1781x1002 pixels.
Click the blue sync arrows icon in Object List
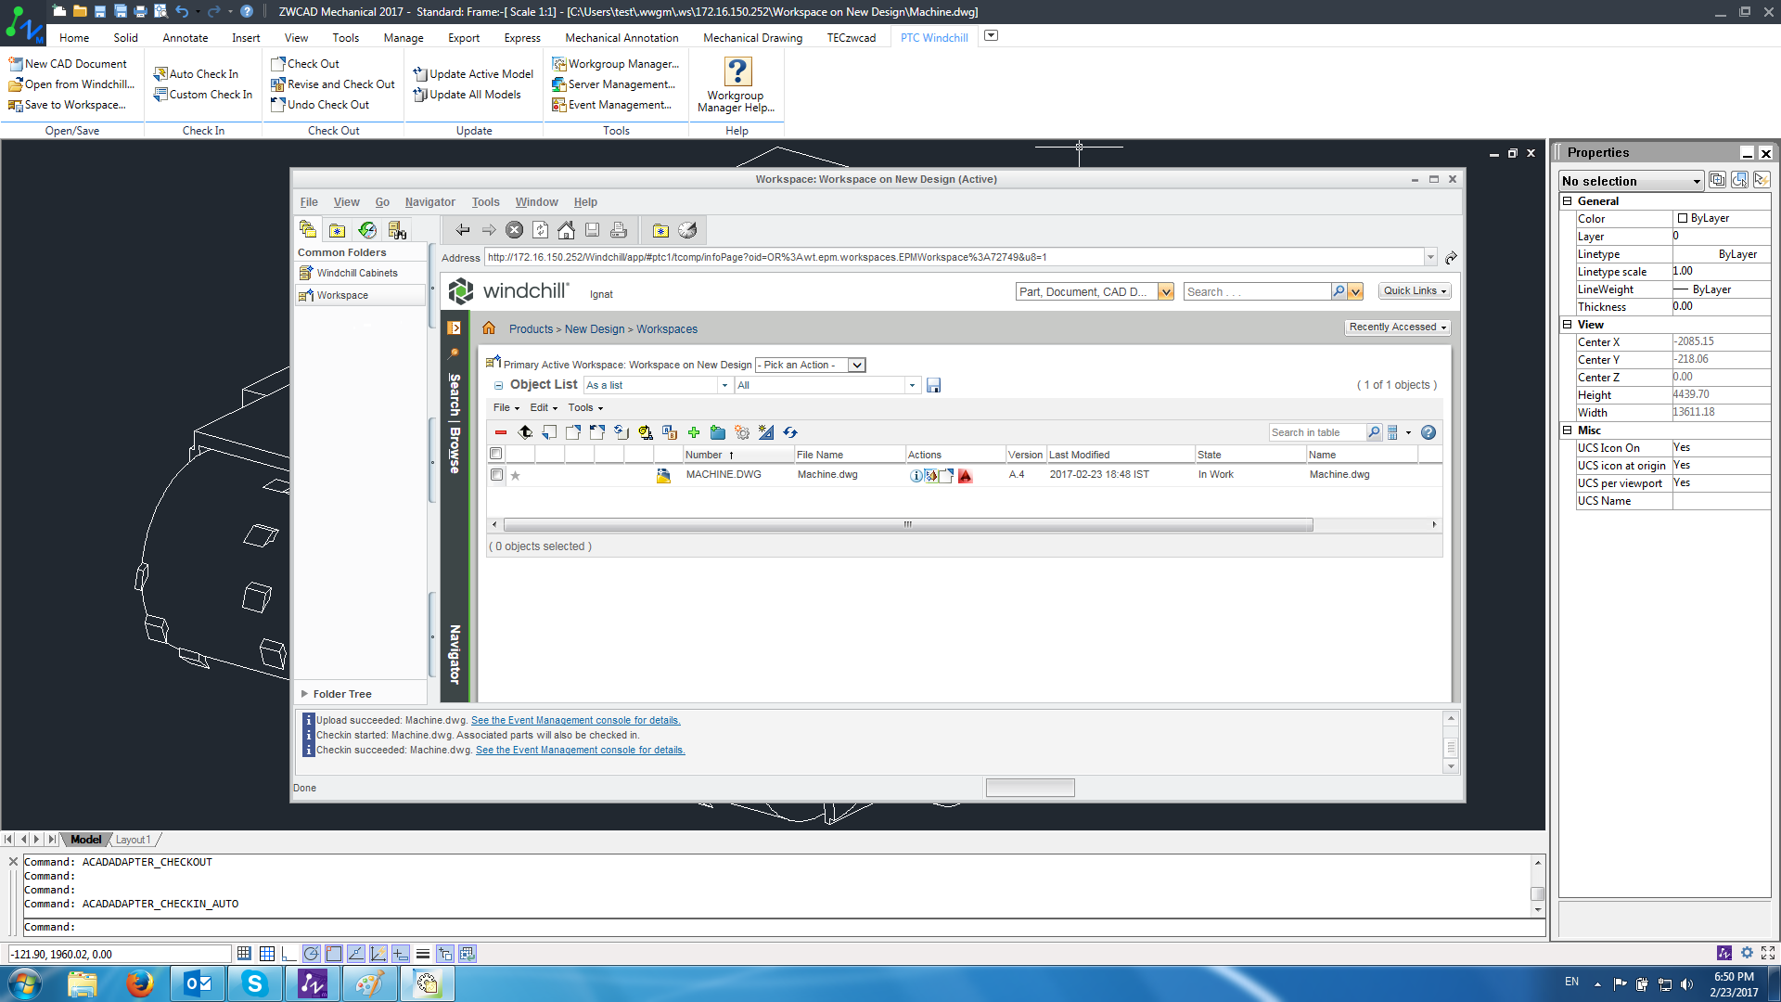pyautogui.click(x=790, y=432)
